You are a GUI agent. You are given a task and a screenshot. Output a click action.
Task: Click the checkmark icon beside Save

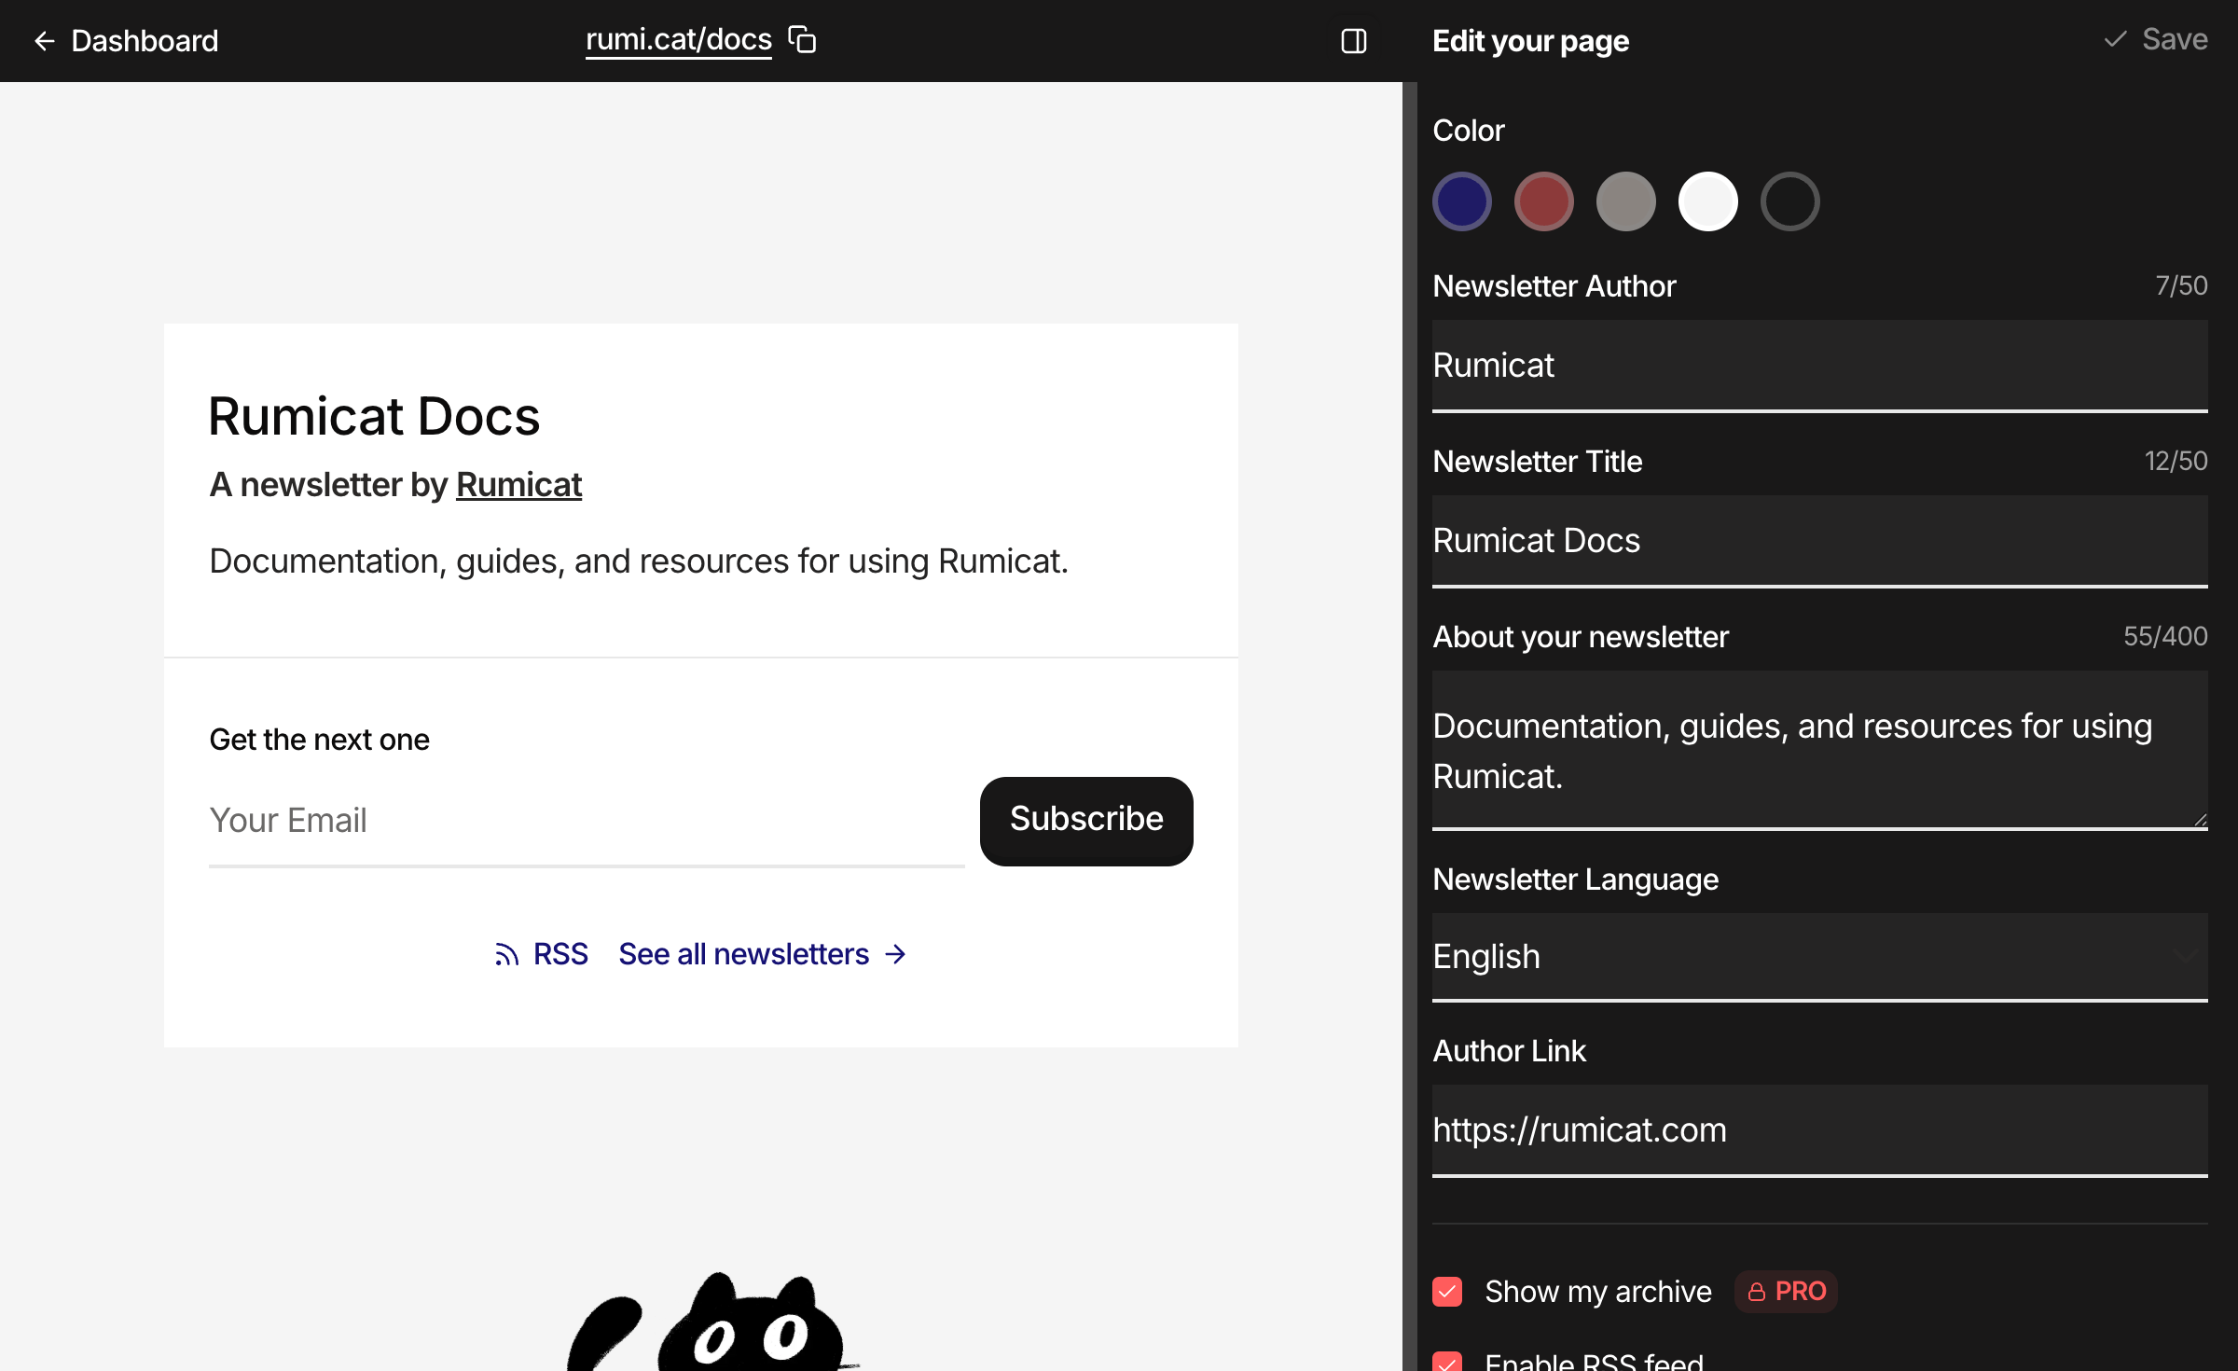point(2115,39)
